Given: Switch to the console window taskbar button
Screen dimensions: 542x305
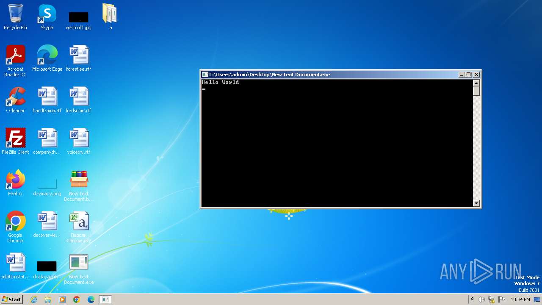Looking at the screenshot, I should coord(105,299).
